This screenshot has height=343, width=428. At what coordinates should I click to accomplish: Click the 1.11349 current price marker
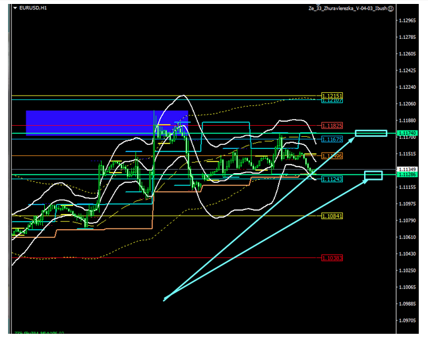coord(407,170)
